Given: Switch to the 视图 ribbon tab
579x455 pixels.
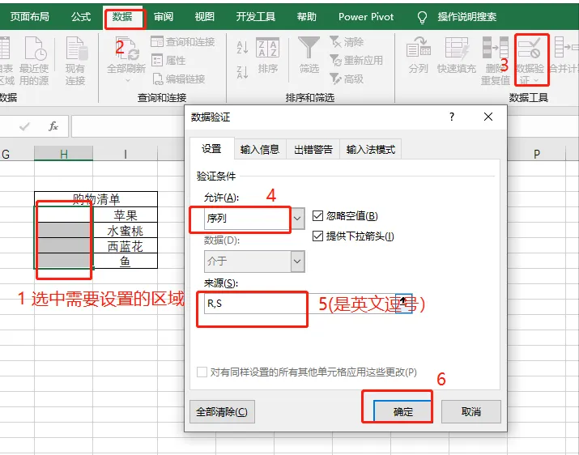Looking at the screenshot, I should pyautogui.click(x=204, y=17).
